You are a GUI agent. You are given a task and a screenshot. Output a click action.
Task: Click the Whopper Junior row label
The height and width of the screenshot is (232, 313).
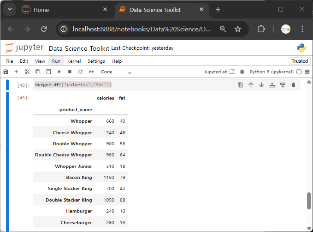pyautogui.click(x=73, y=167)
